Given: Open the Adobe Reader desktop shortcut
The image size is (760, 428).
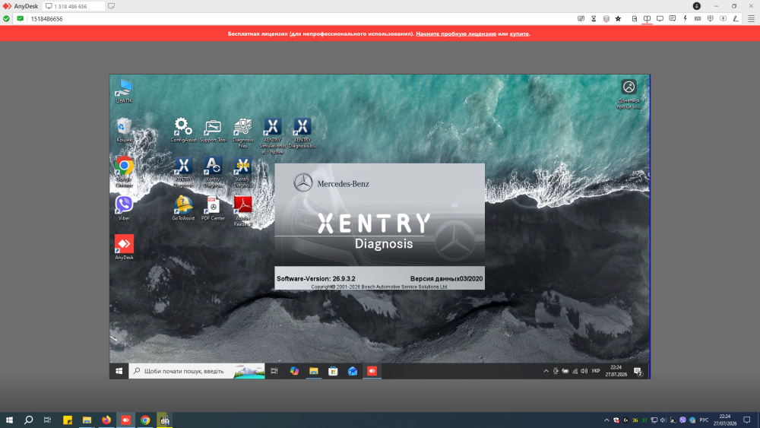Looking at the screenshot, I should point(242,211).
